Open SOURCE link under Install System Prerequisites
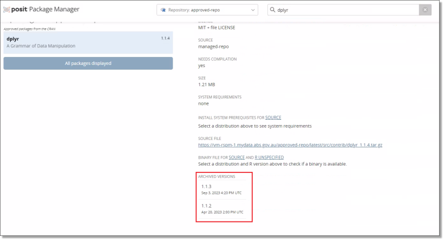The height and width of the screenshot is (239, 443). pos(273,117)
